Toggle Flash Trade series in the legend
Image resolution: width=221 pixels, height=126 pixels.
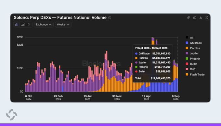(195, 74)
